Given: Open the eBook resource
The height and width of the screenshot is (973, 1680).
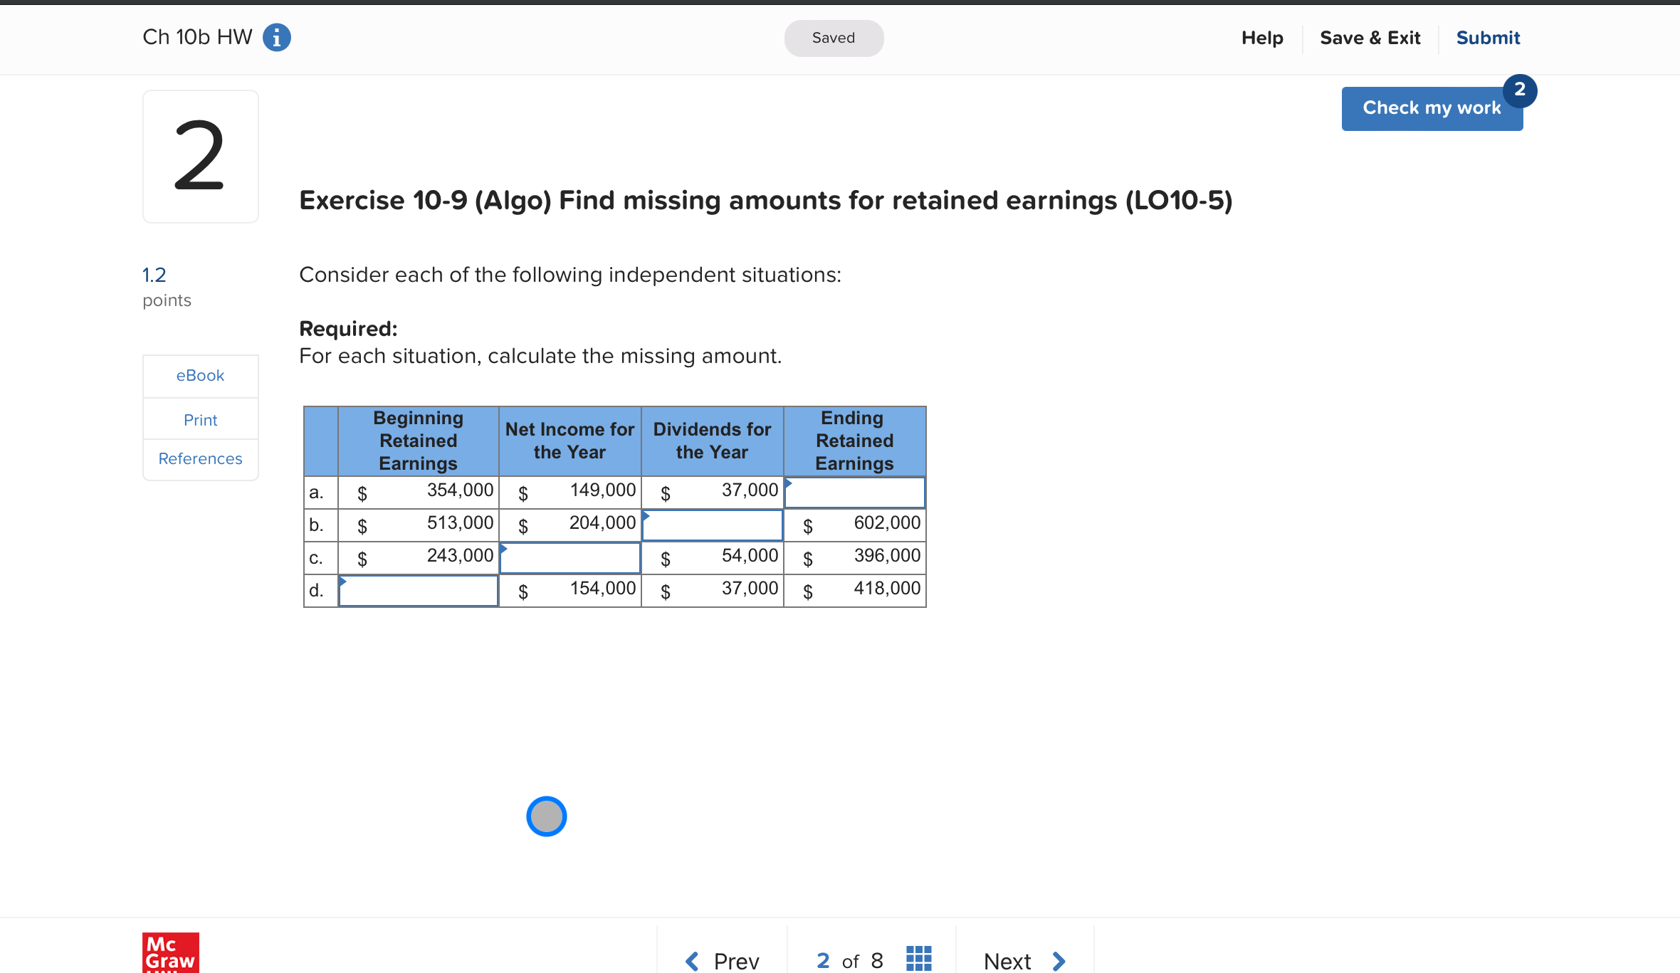Looking at the screenshot, I should 200,375.
